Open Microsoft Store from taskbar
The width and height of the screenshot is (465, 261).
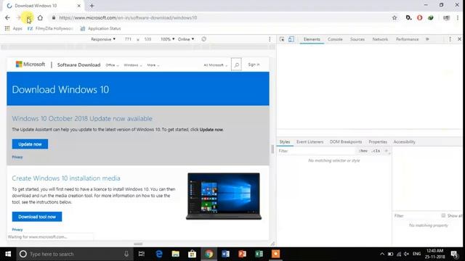[x=192, y=254]
